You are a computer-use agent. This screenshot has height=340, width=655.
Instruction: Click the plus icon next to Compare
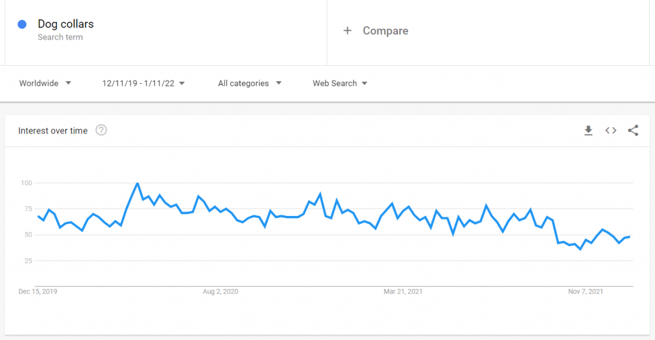(x=347, y=31)
